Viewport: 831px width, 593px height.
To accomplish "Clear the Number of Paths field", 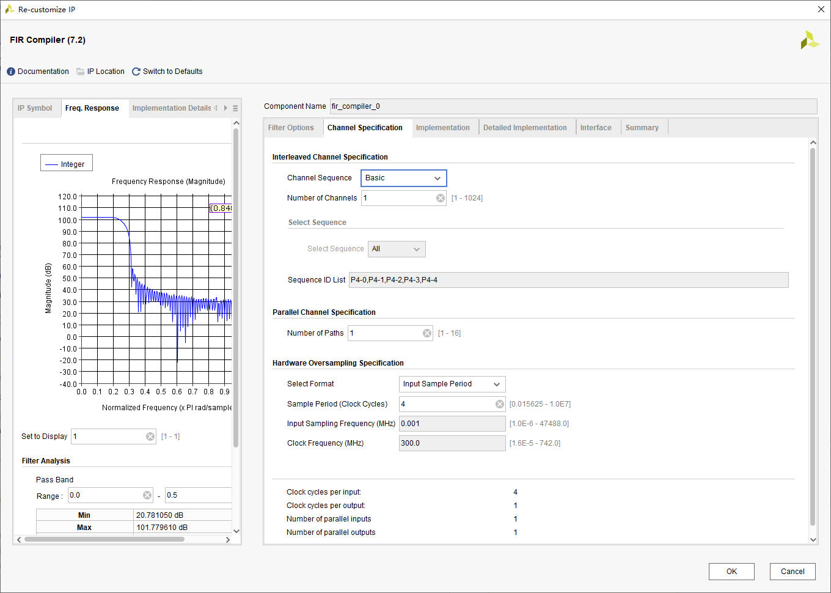I will coord(427,333).
